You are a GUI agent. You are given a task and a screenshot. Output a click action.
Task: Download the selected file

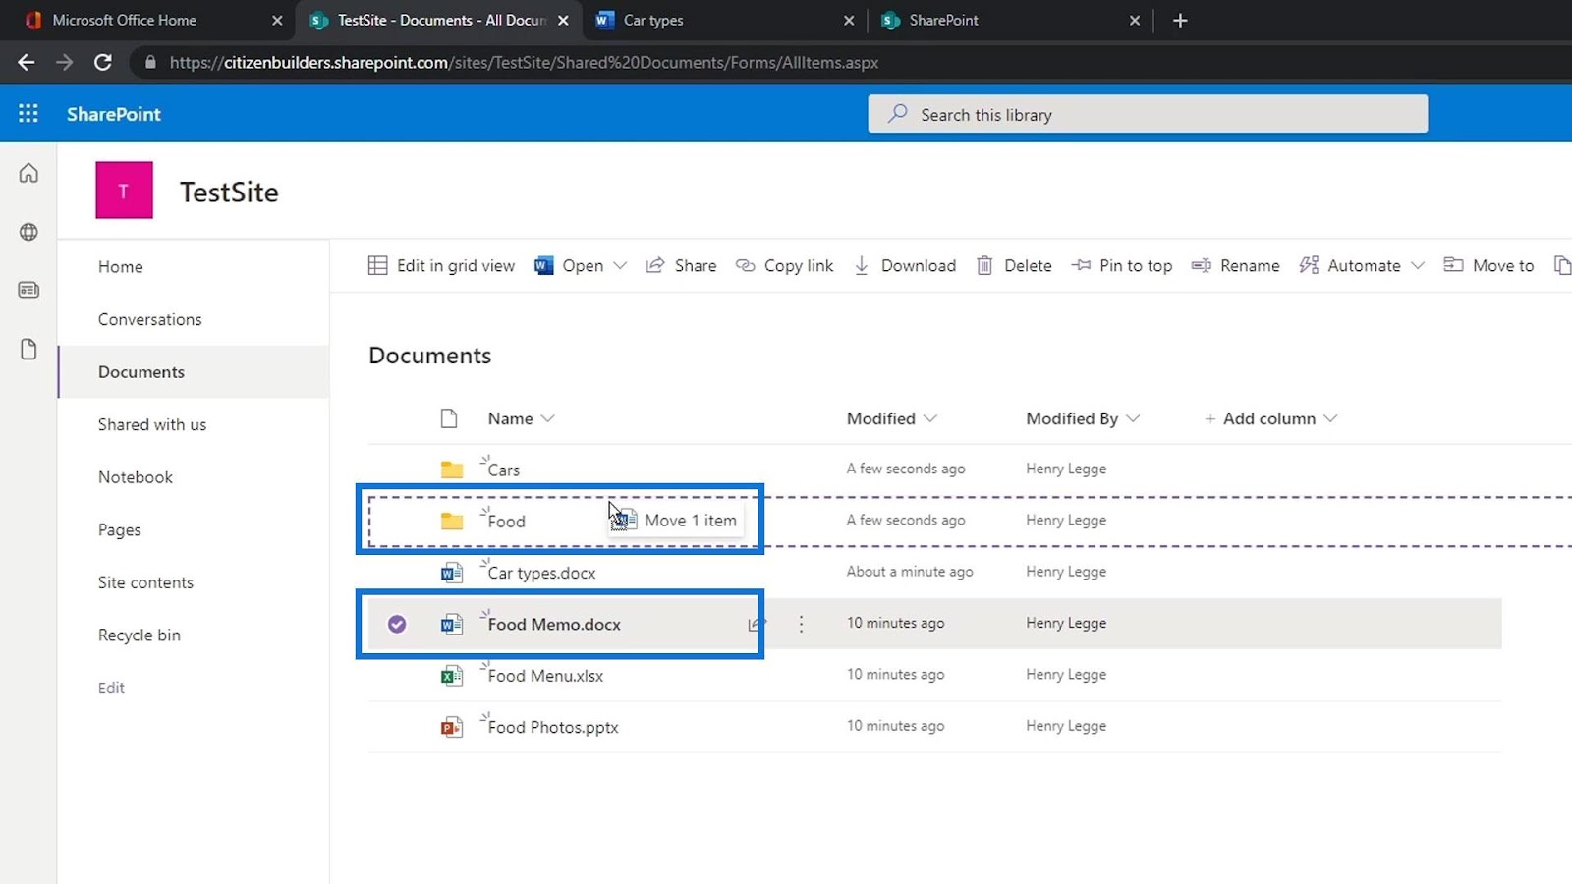[905, 266]
